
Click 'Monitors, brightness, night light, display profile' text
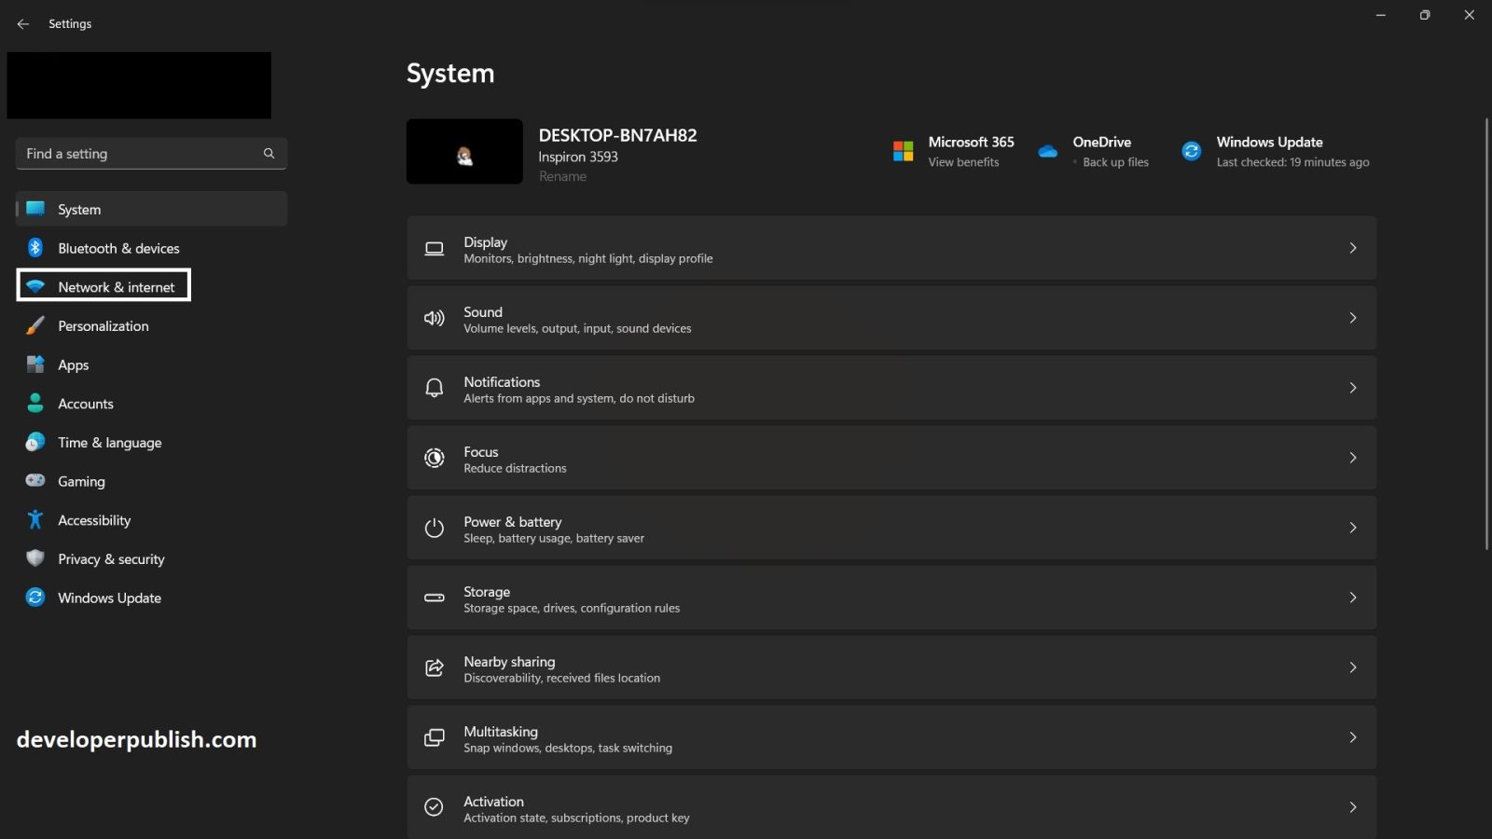click(x=588, y=259)
